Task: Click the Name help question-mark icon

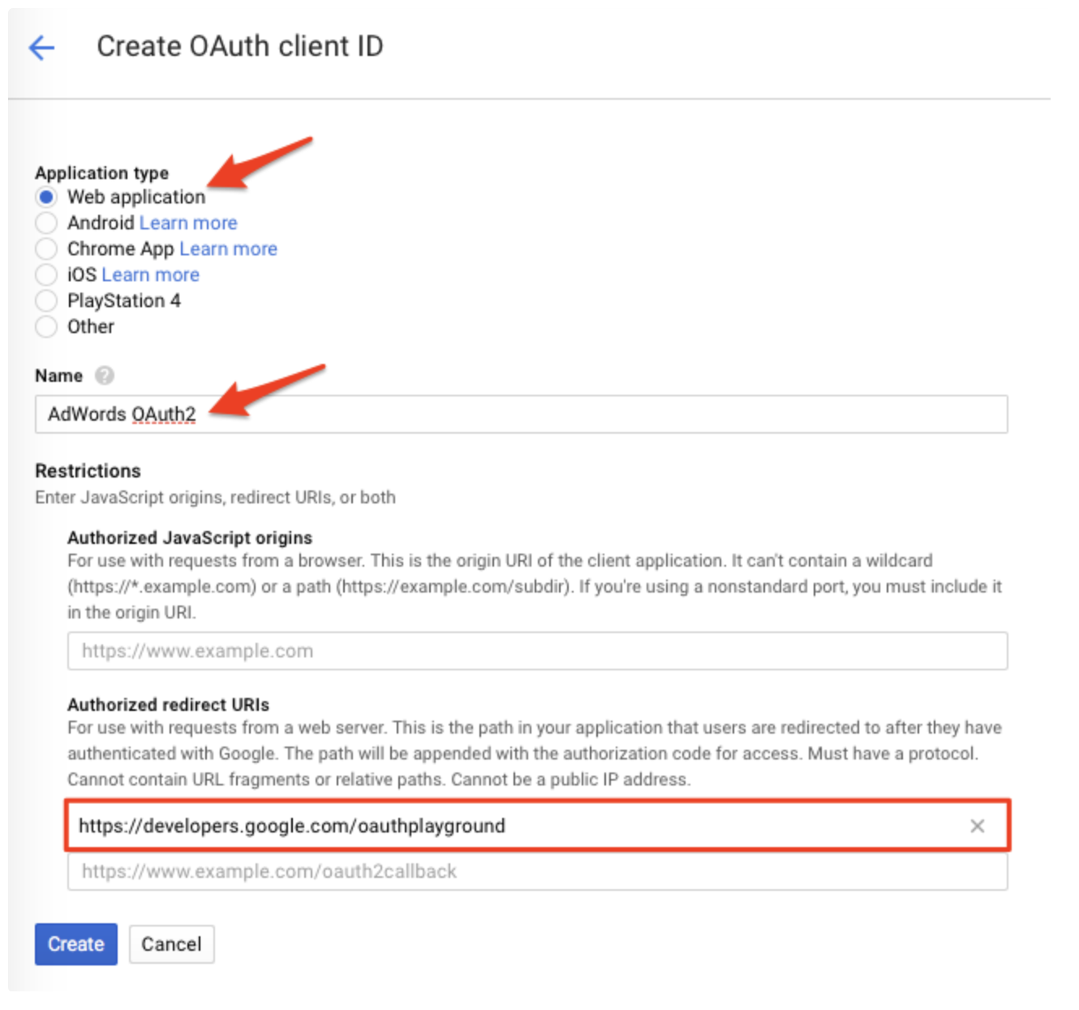Action: 104,375
